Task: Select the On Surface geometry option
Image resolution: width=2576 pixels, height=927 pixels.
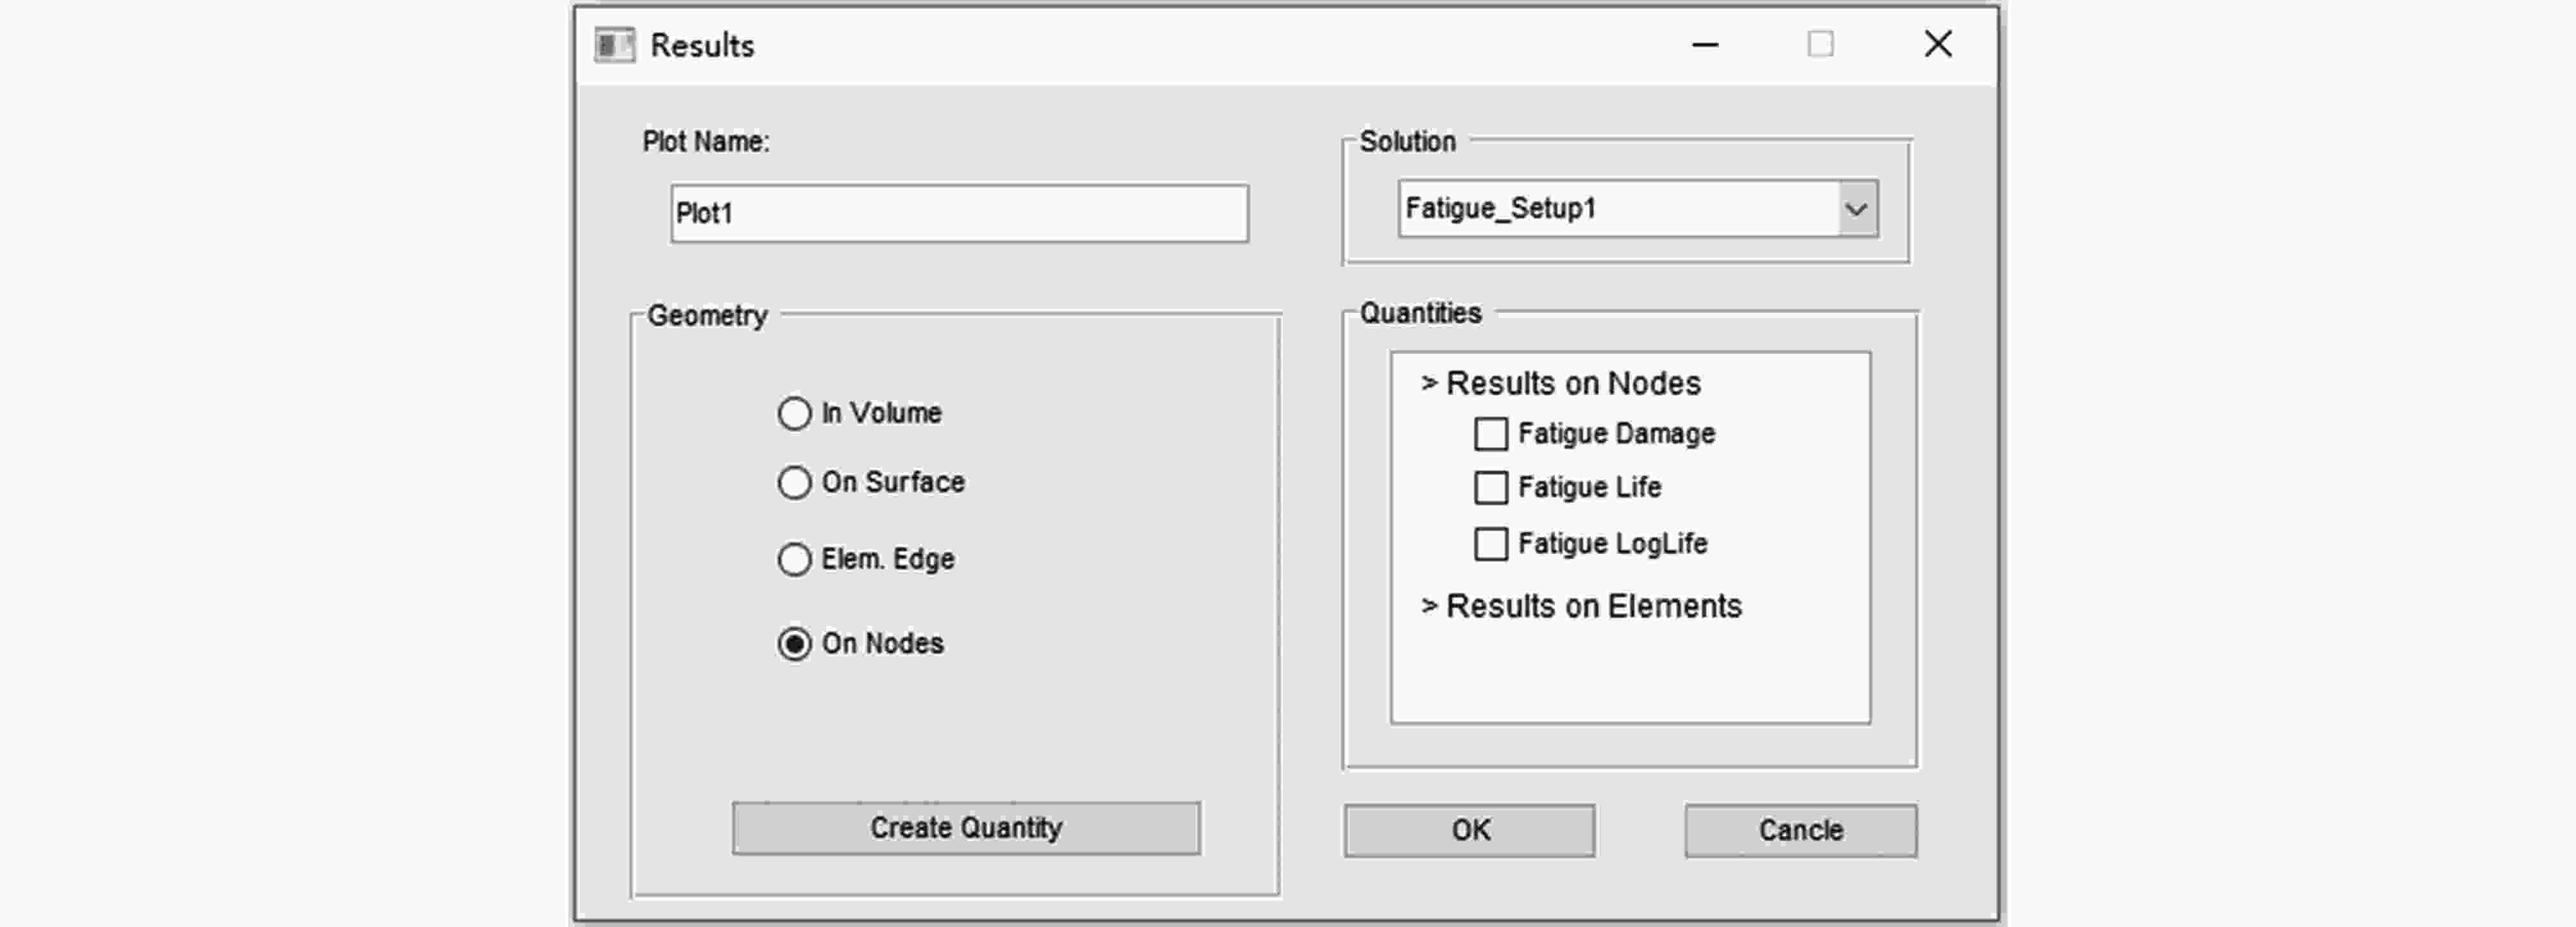Action: [794, 483]
